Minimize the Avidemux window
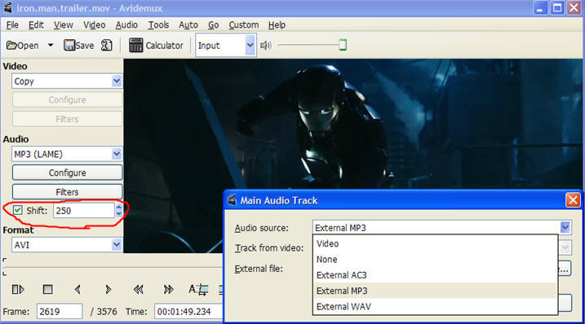This screenshot has height=324, width=585. pos(540,8)
